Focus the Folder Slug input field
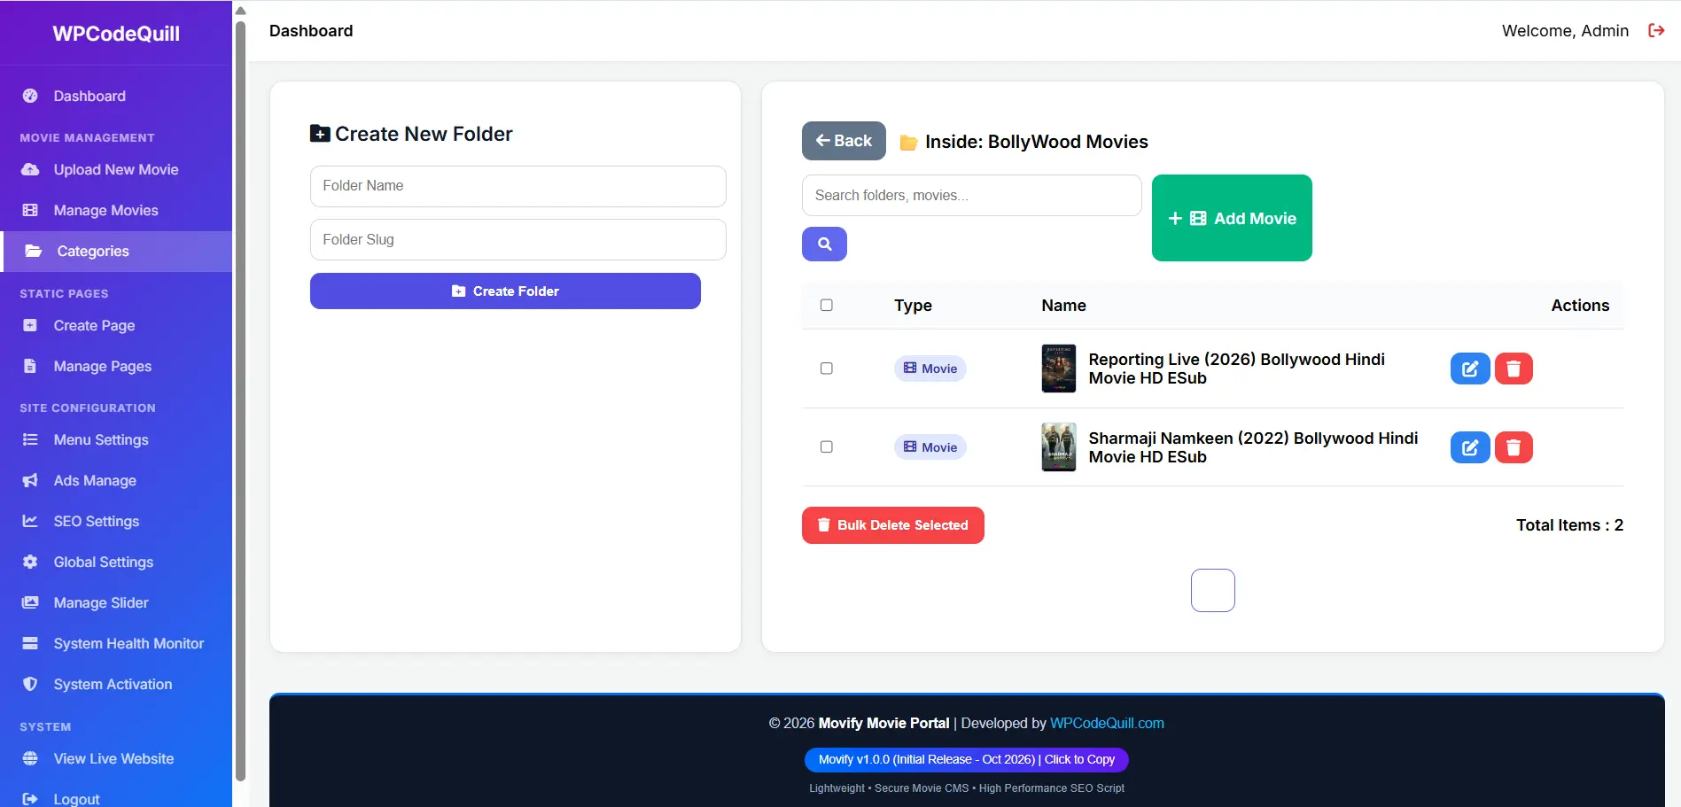This screenshot has height=807, width=1681. click(518, 240)
